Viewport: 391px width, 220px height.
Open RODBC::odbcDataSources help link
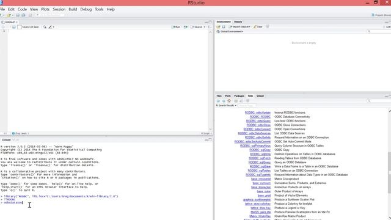click(x=254, y=133)
